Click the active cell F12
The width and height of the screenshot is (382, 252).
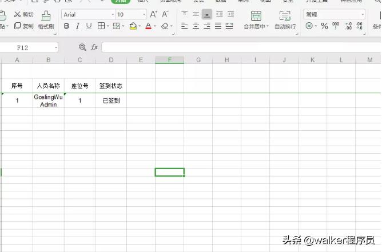(170, 172)
